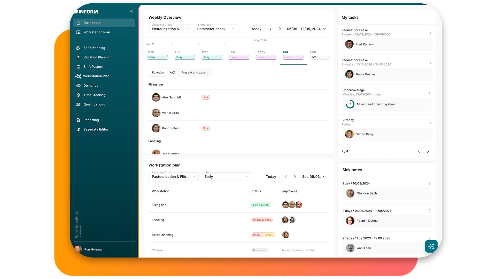Toggle the three-dot menu for Carl Reiners task
This screenshot has height=279, width=496.
coord(430,32)
